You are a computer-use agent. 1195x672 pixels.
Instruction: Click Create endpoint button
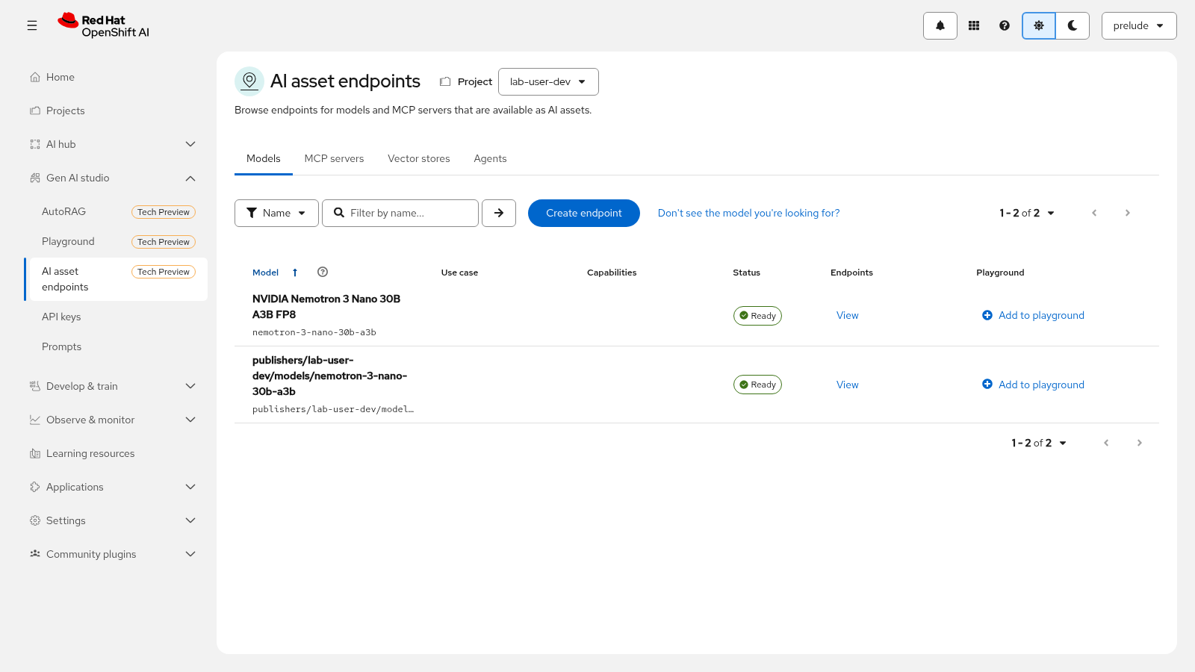(584, 213)
